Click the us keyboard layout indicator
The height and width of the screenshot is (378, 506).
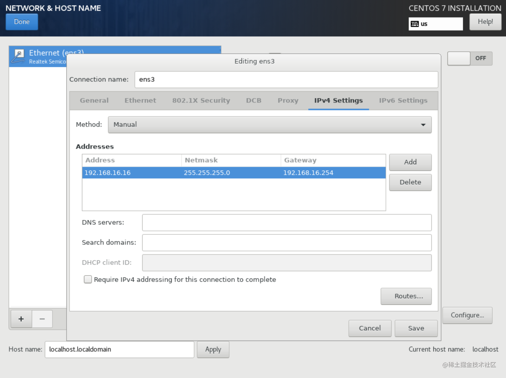436,24
